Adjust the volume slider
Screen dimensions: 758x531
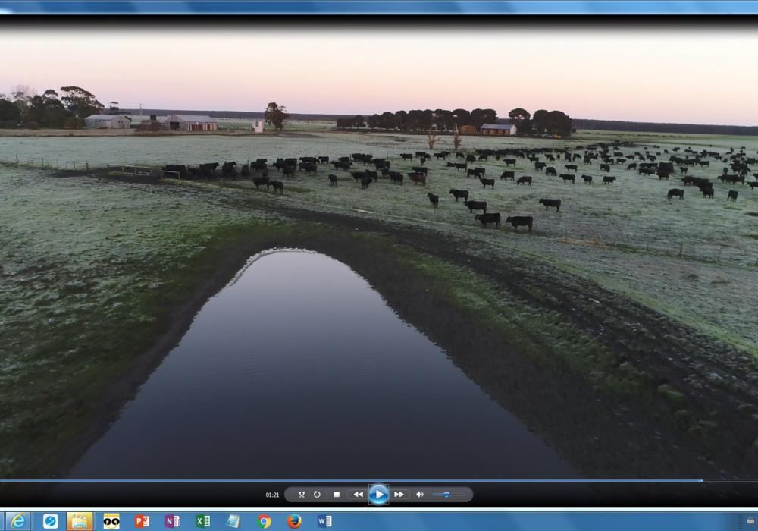tap(448, 495)
